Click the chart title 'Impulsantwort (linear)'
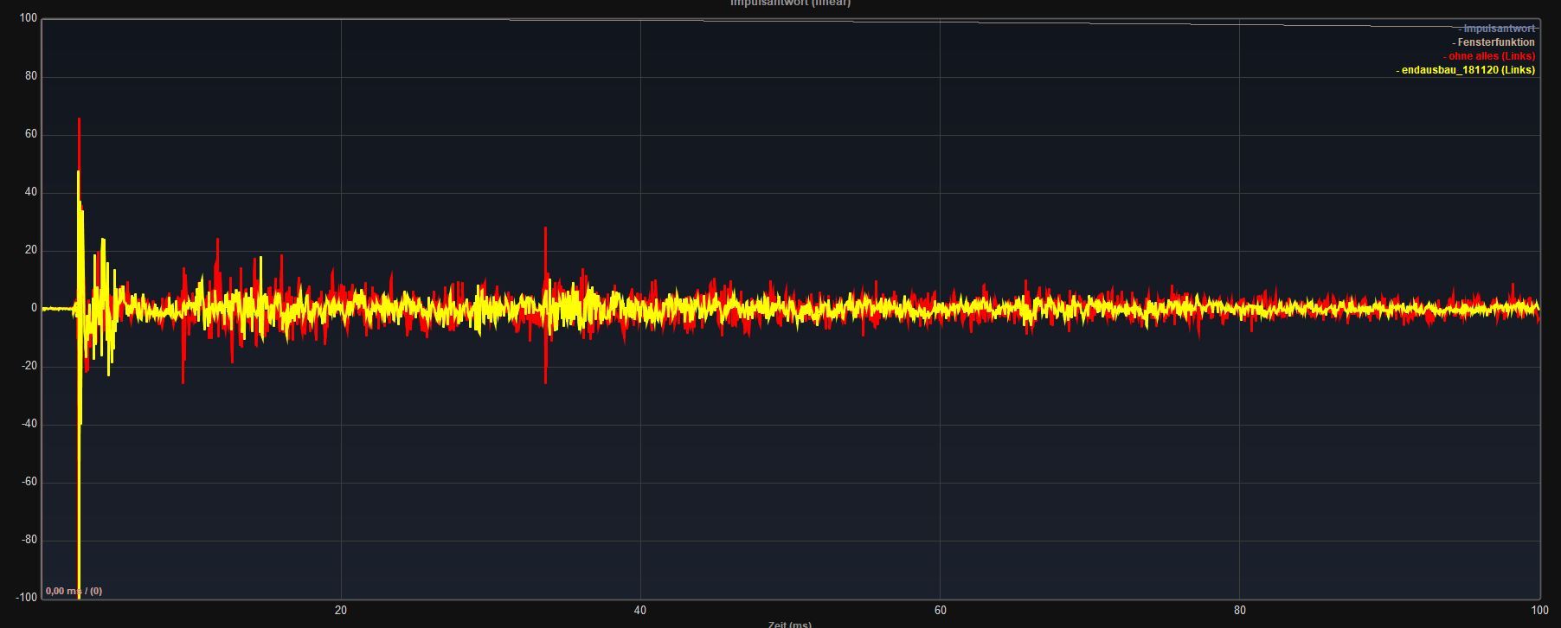This screenshot has width=1561, height=628. (x=790, y=3)
